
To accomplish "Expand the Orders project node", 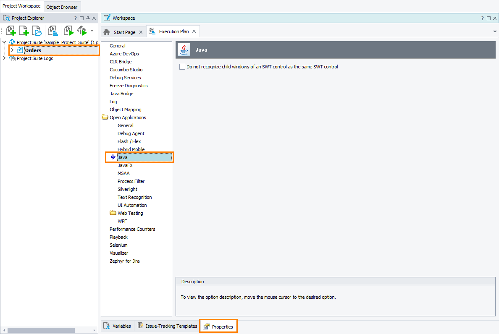I will (12, 50).
